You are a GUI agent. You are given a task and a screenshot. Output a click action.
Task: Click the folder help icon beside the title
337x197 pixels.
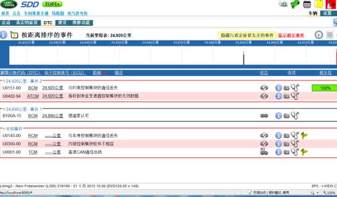tap(14, 35)
